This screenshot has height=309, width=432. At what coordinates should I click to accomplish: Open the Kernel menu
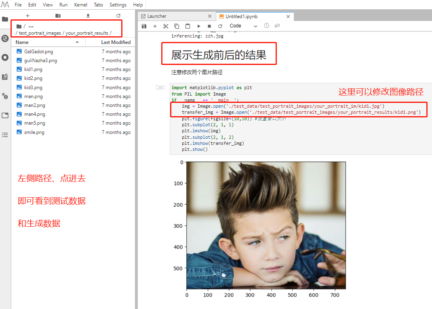click(x=80, y=5)
